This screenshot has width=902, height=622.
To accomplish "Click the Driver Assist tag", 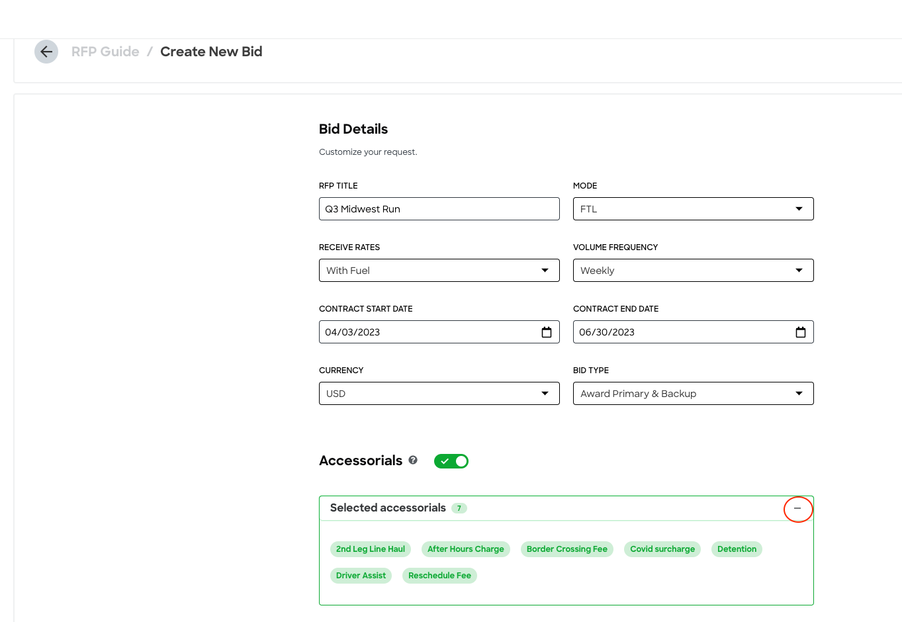I will point(361,576).
